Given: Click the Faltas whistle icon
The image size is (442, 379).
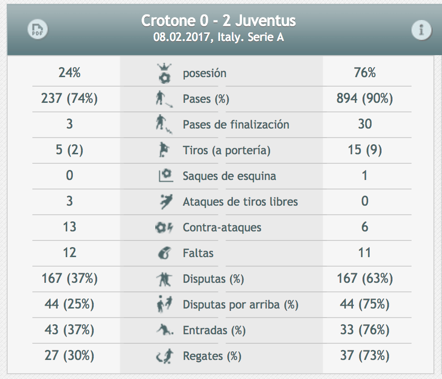Looking at the screenshot, I should 165,253.
